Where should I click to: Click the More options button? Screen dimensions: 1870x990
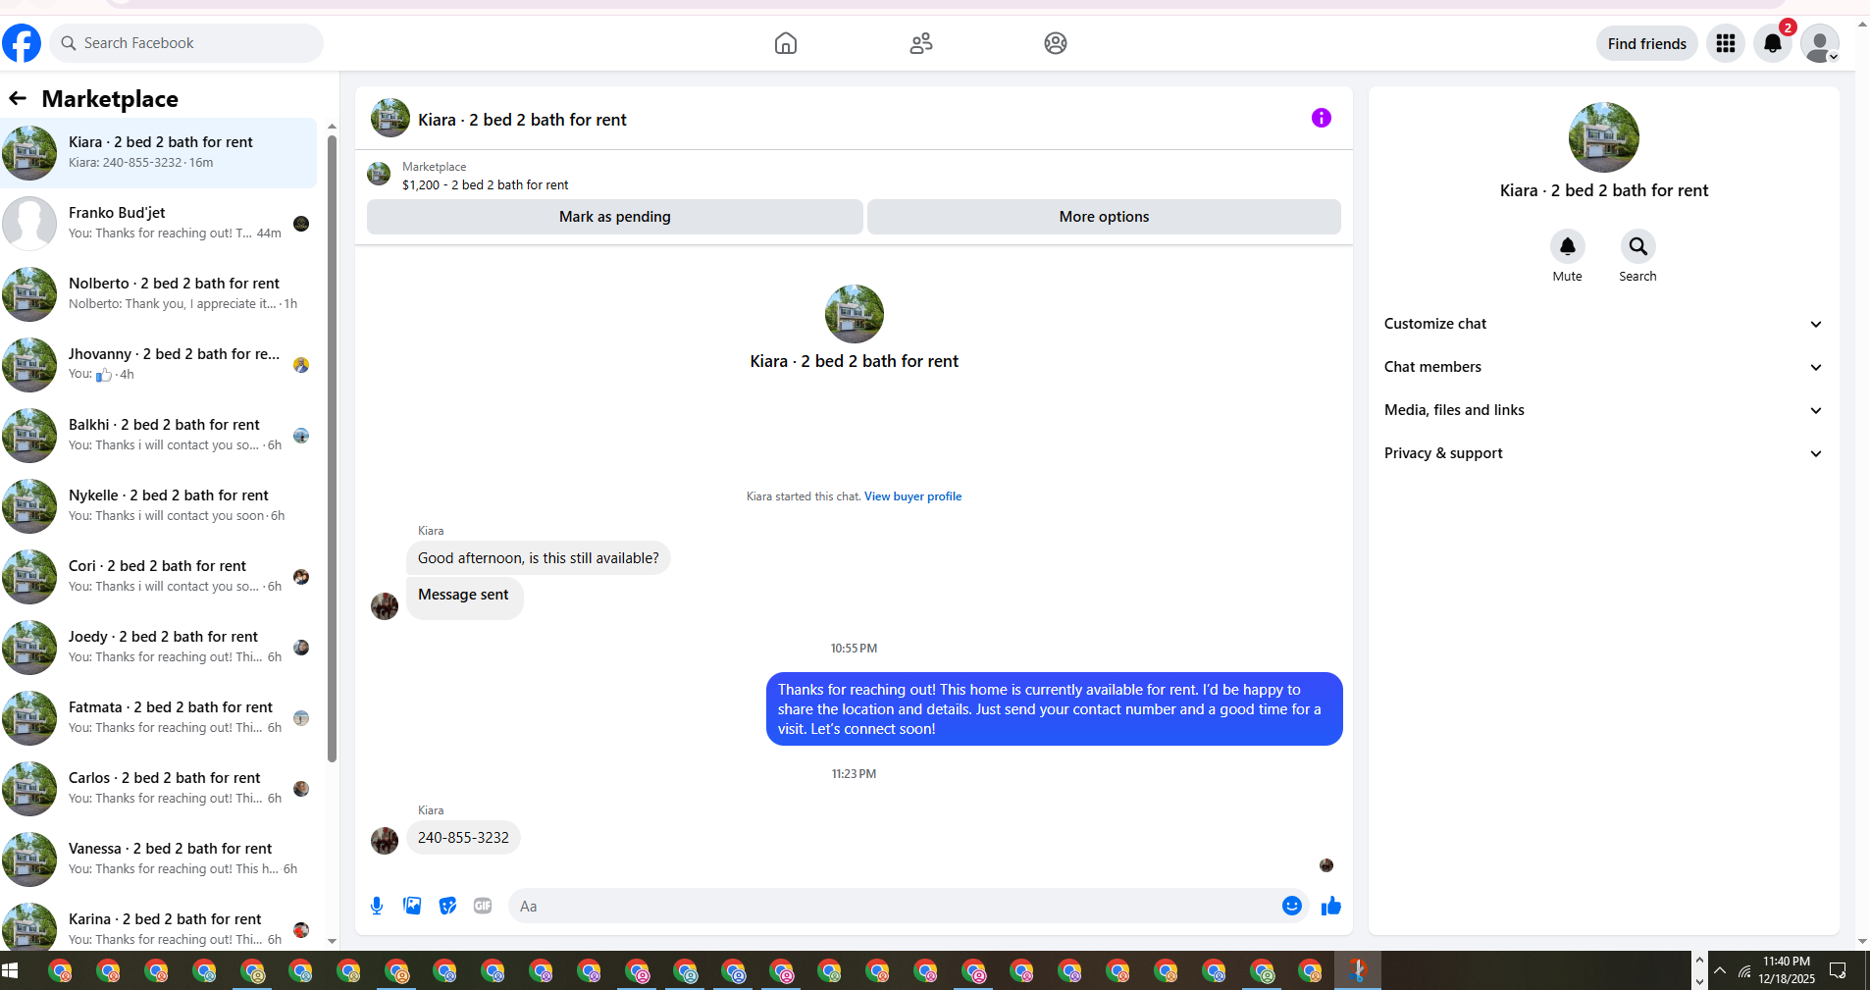pos(1104,217)
